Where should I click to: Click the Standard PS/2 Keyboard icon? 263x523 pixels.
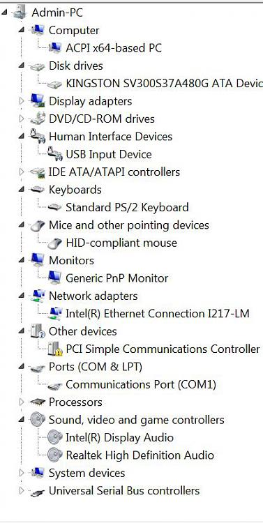(x=54, y=207)
